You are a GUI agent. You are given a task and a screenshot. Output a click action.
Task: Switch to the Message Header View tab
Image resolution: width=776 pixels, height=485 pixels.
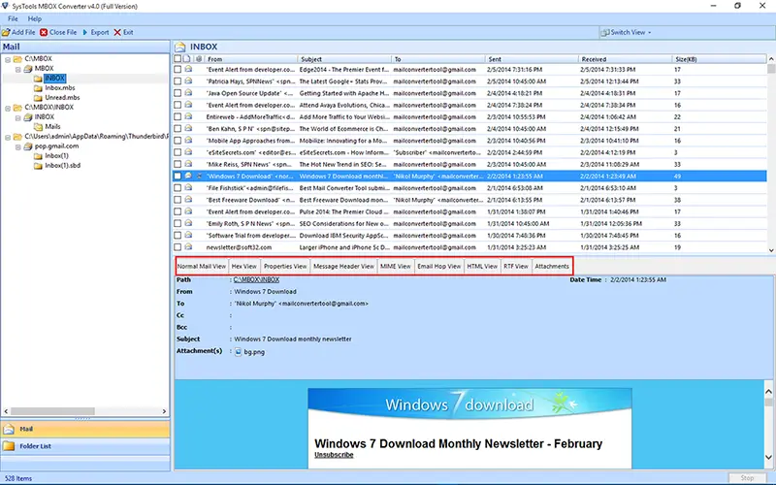coord(344,266)
